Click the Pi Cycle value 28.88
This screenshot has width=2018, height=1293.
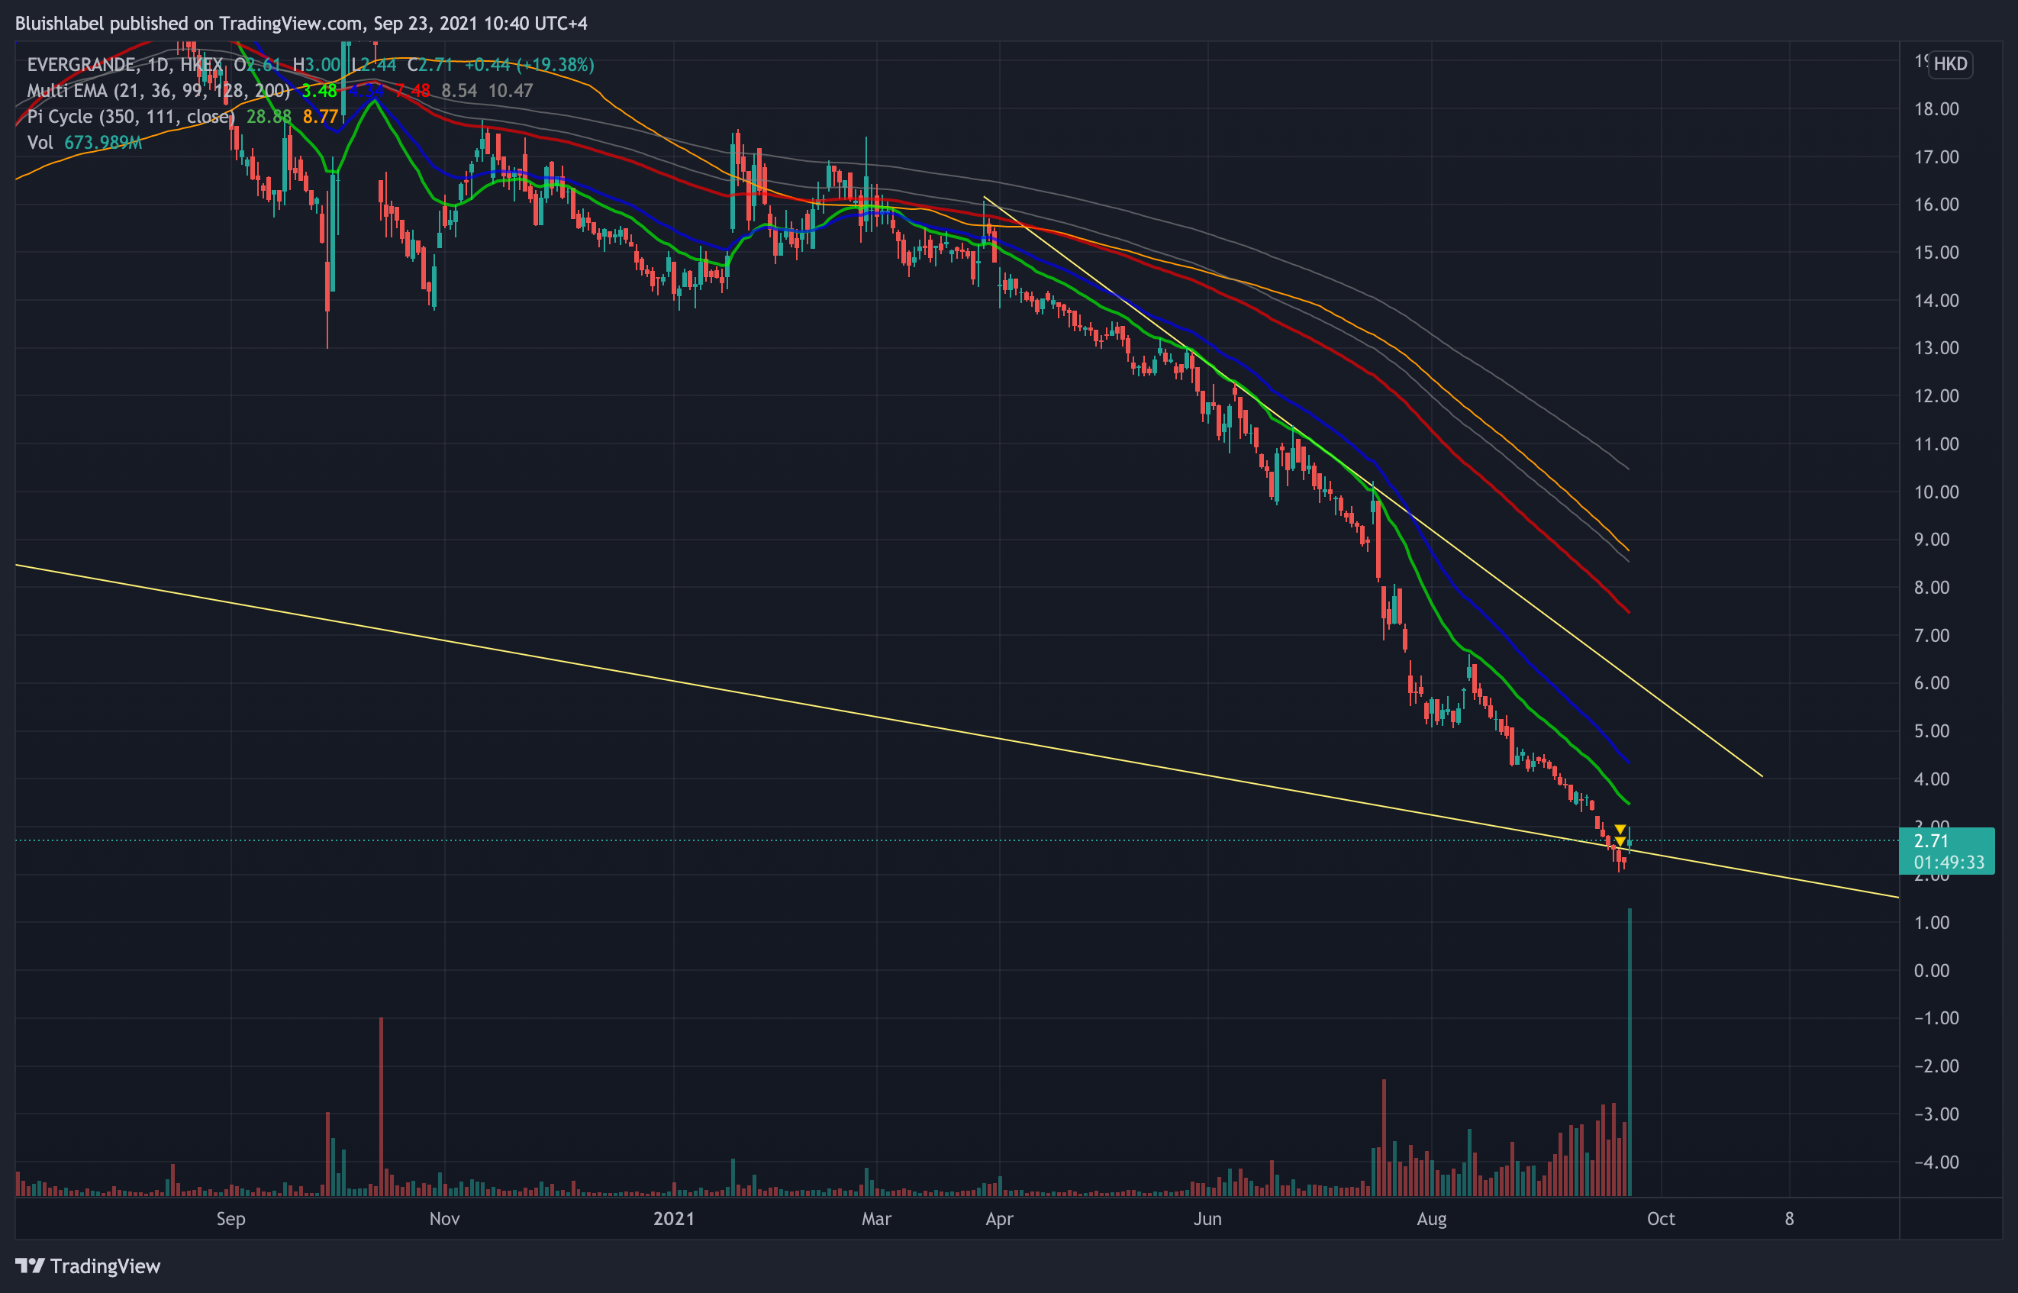[269, 117]
